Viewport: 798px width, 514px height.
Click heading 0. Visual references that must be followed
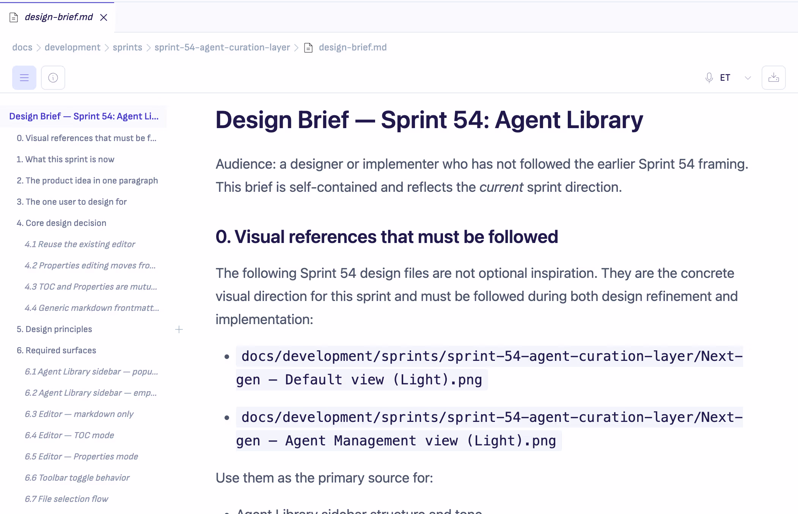click(x=387, y=237)
